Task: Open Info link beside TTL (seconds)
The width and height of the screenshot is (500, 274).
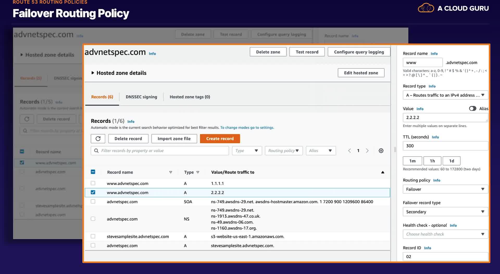Action: point(435,137)
